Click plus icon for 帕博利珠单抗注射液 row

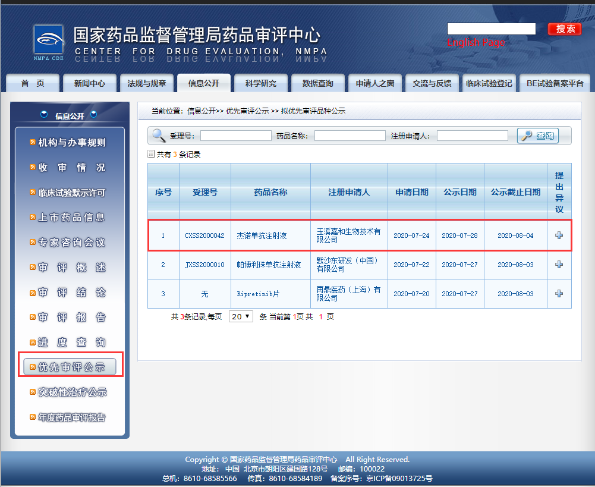[559, 265]
